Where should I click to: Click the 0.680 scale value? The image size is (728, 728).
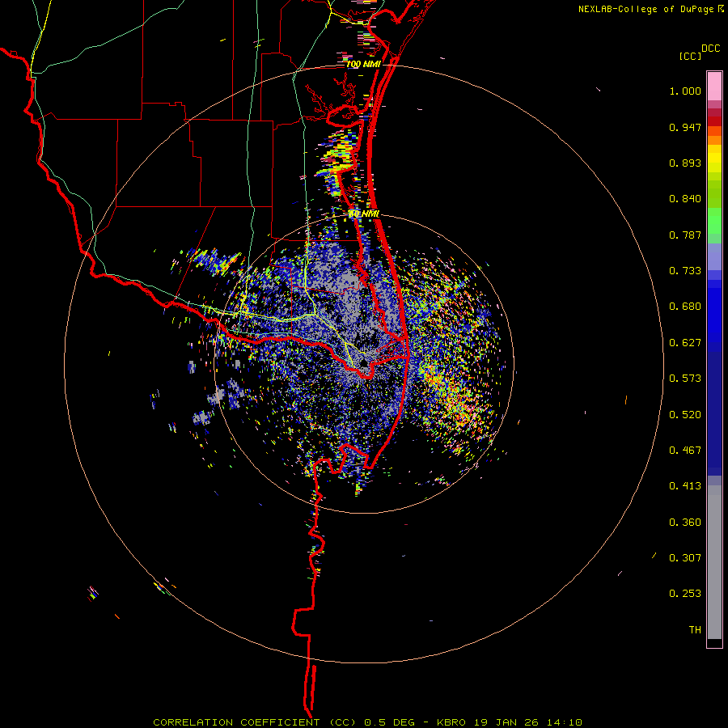click(685, 307)
